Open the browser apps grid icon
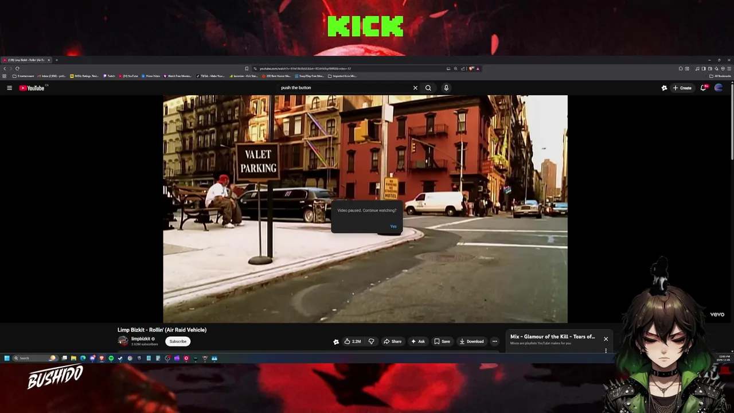This screenshot has height=413, width=734. click(x=4, y=76)
